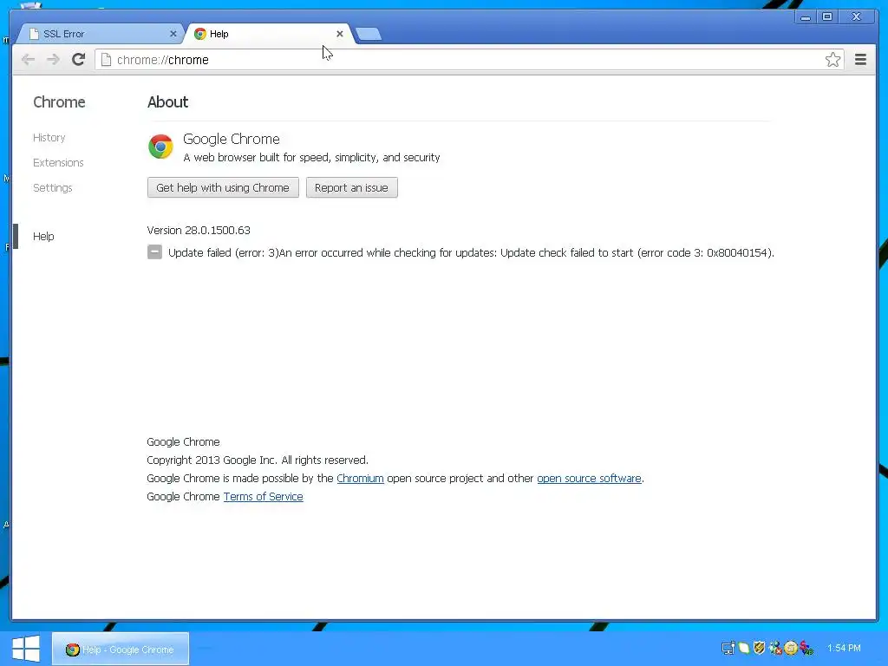Screen dimensions: 888x666
Task: Open Extensions in the sidebar
Action: pos(58,162)
